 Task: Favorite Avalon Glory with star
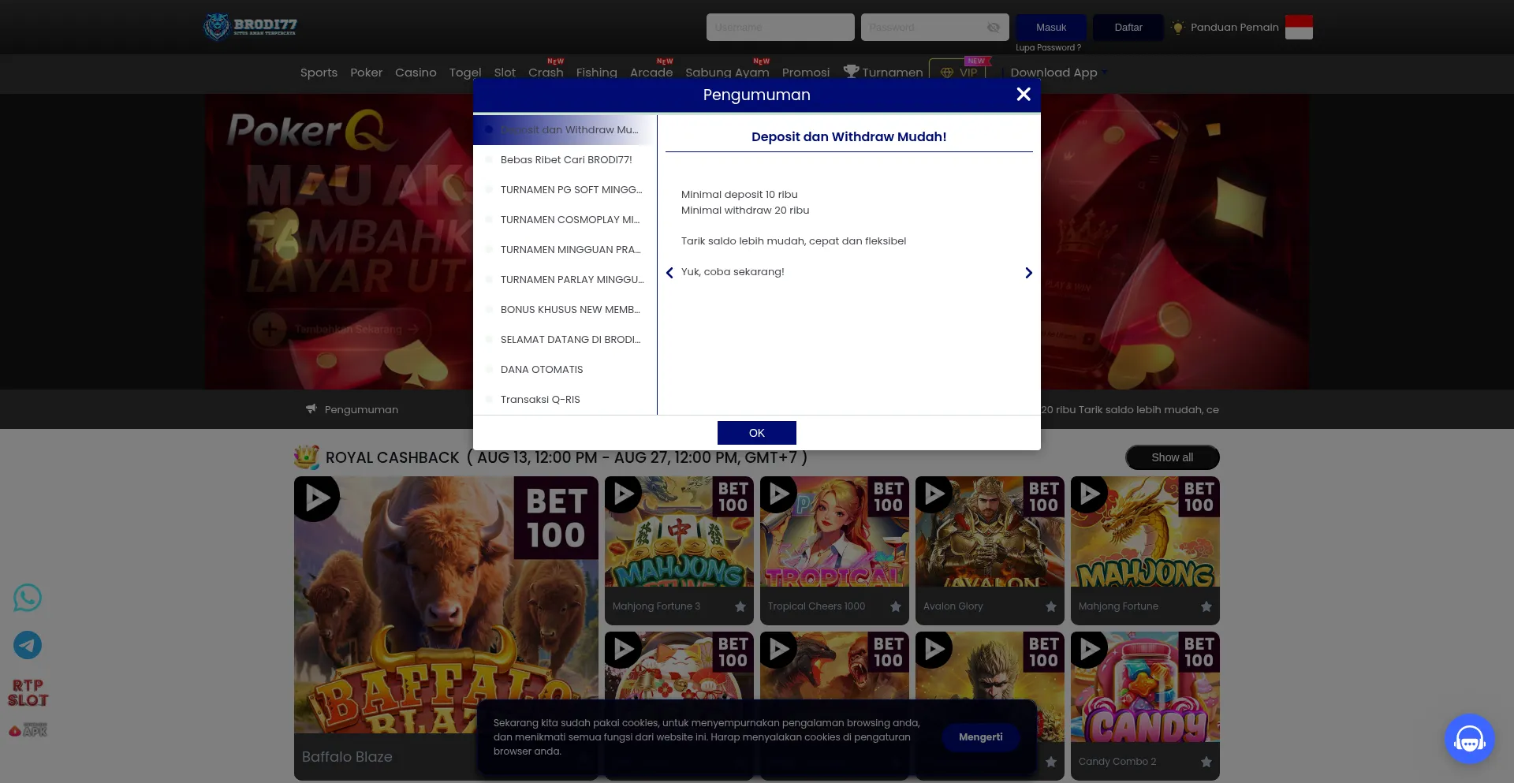tap(1050, 606)
